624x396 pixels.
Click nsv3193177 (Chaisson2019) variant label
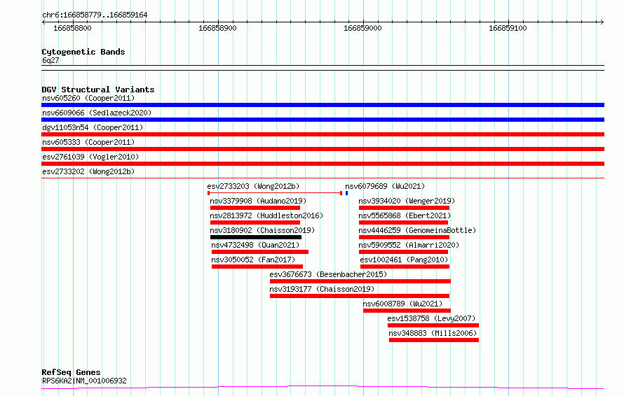coord(322,289)
